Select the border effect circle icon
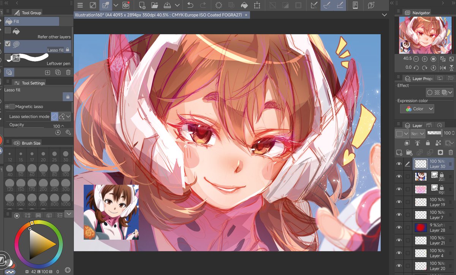 point(430,92)
